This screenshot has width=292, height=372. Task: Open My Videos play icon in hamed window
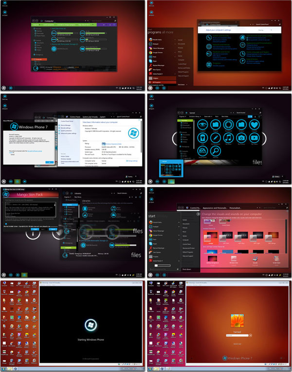(254, 138)
